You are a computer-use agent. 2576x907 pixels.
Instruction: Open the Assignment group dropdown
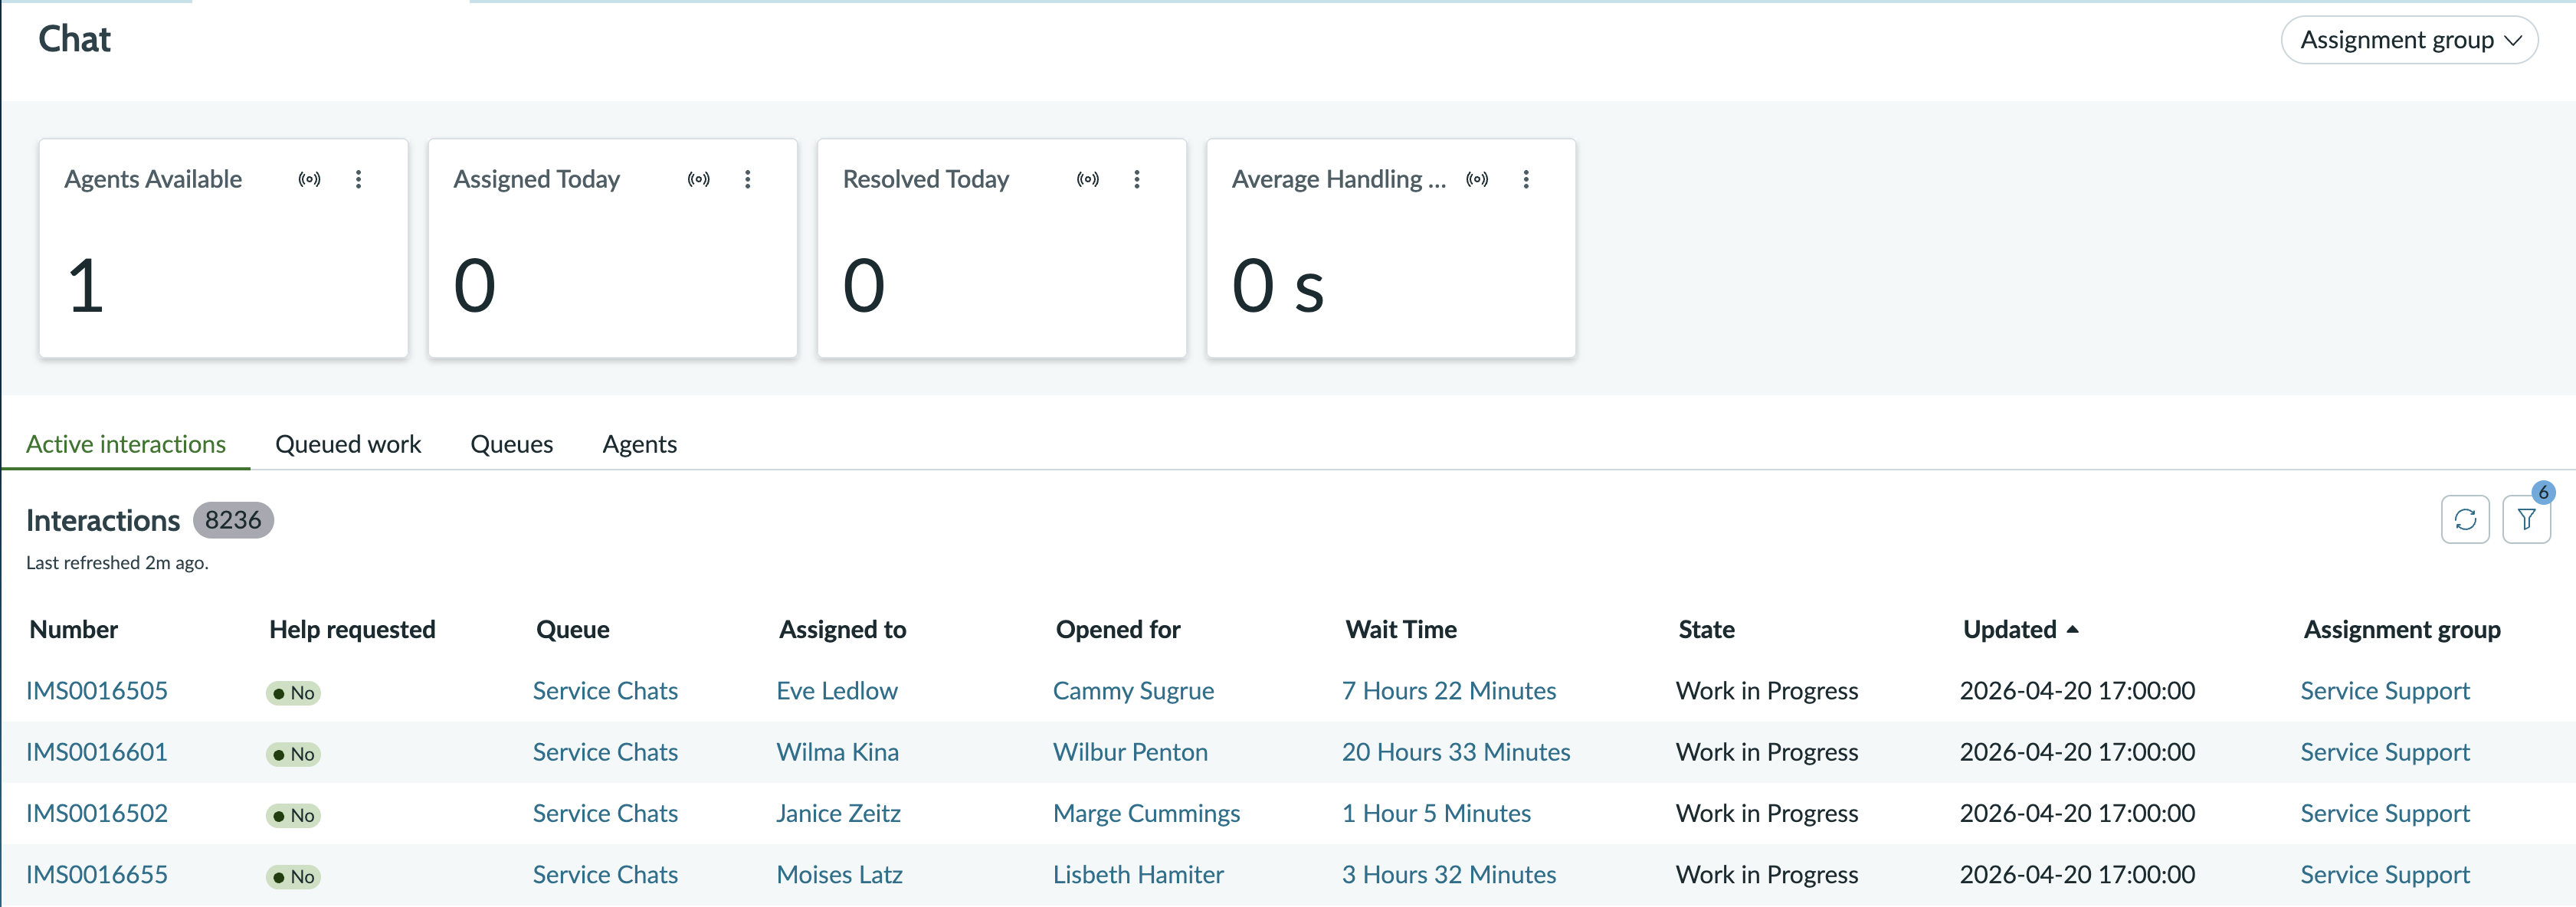(x=2408, y=40)
